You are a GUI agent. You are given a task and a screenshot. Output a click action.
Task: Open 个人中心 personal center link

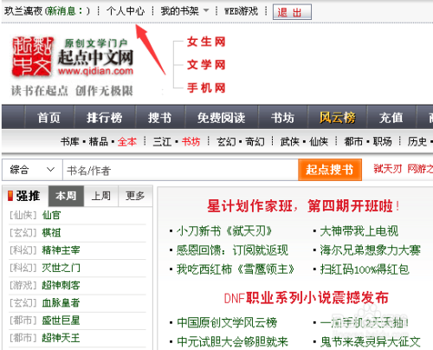[126, 11]
